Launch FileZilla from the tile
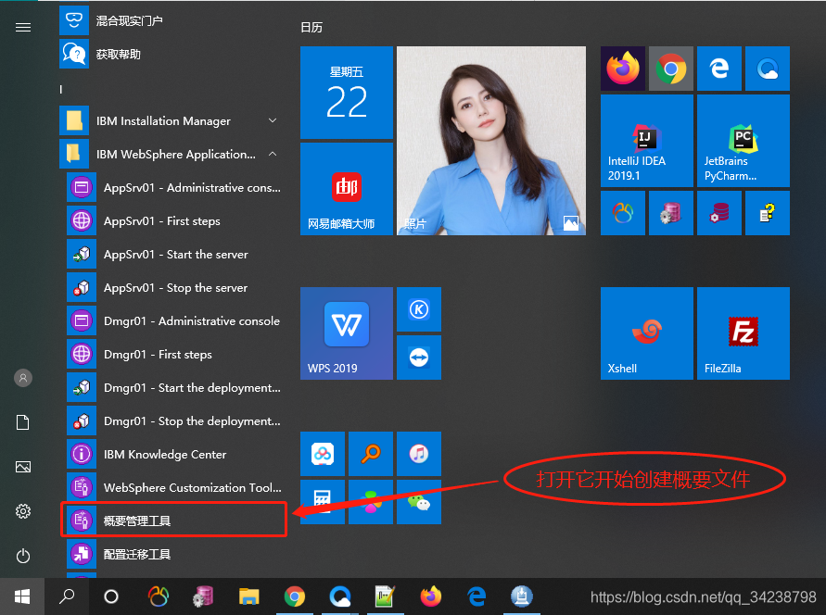 click(x=743, y=333)
